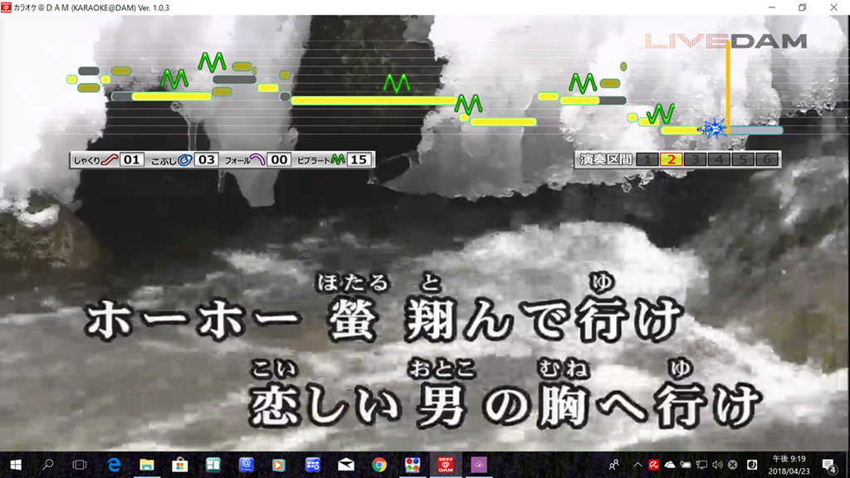Click the battery status tray icon
The height and width of the screenshot is (478, 850).
686,465
